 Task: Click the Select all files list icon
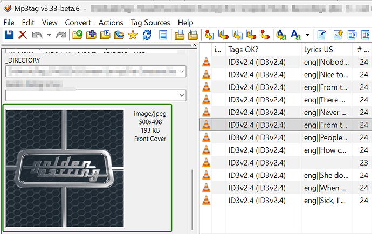(x=163, y=35)
